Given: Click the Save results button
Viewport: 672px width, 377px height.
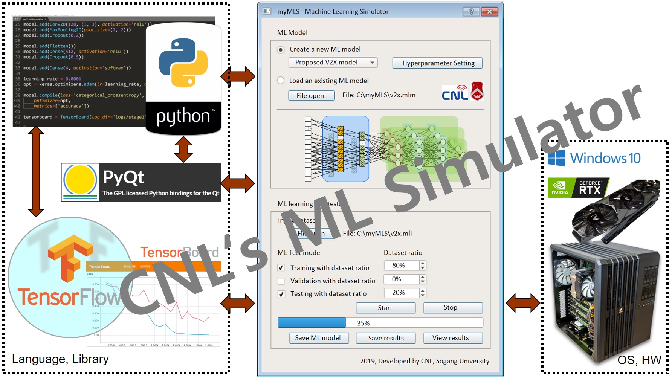Looking at the screenshot, I should click(386, 338).
